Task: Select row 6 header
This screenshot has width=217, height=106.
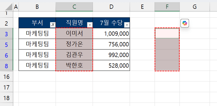Action: pos(6,55)
